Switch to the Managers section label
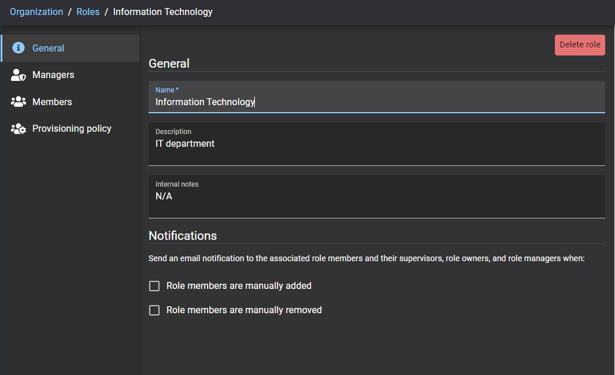The image size is (615, 375). coord(53,75)
